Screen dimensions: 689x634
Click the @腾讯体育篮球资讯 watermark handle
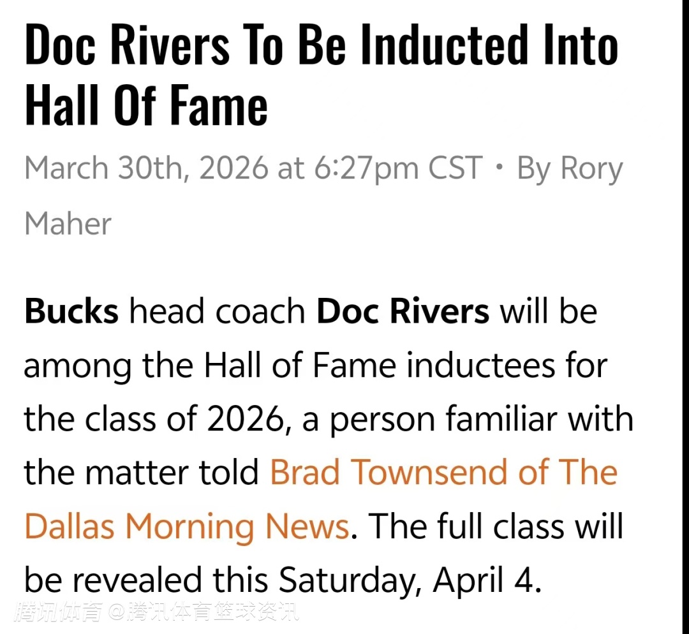[203, 613]
